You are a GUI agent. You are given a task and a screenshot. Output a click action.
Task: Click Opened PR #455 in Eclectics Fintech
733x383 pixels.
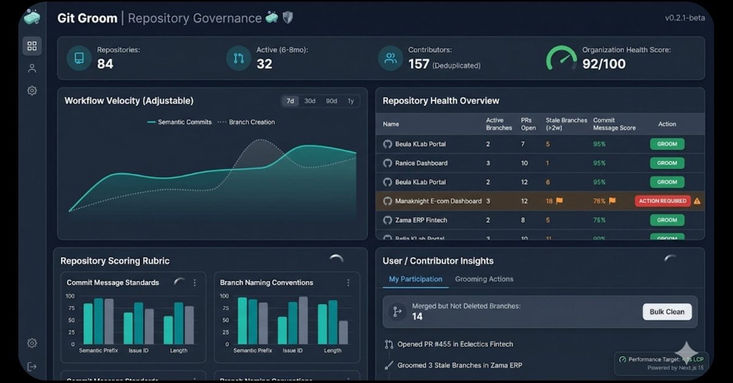point(455,344)
